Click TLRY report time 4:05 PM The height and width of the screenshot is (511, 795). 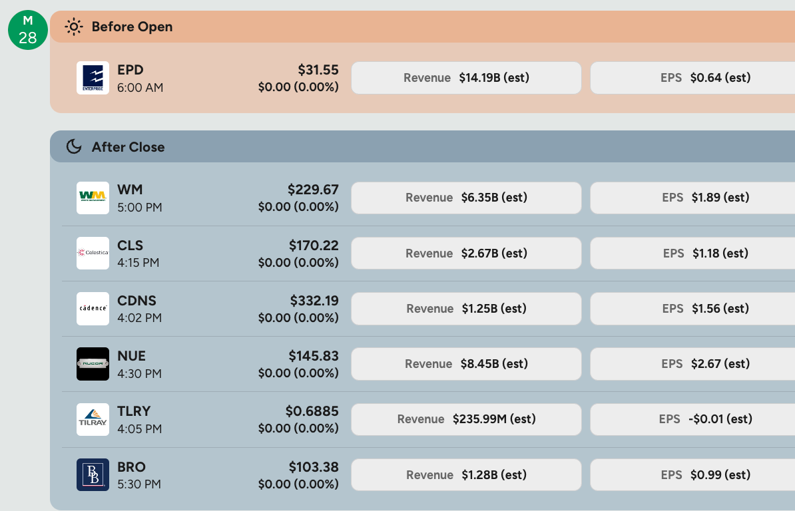coord(139,428)
